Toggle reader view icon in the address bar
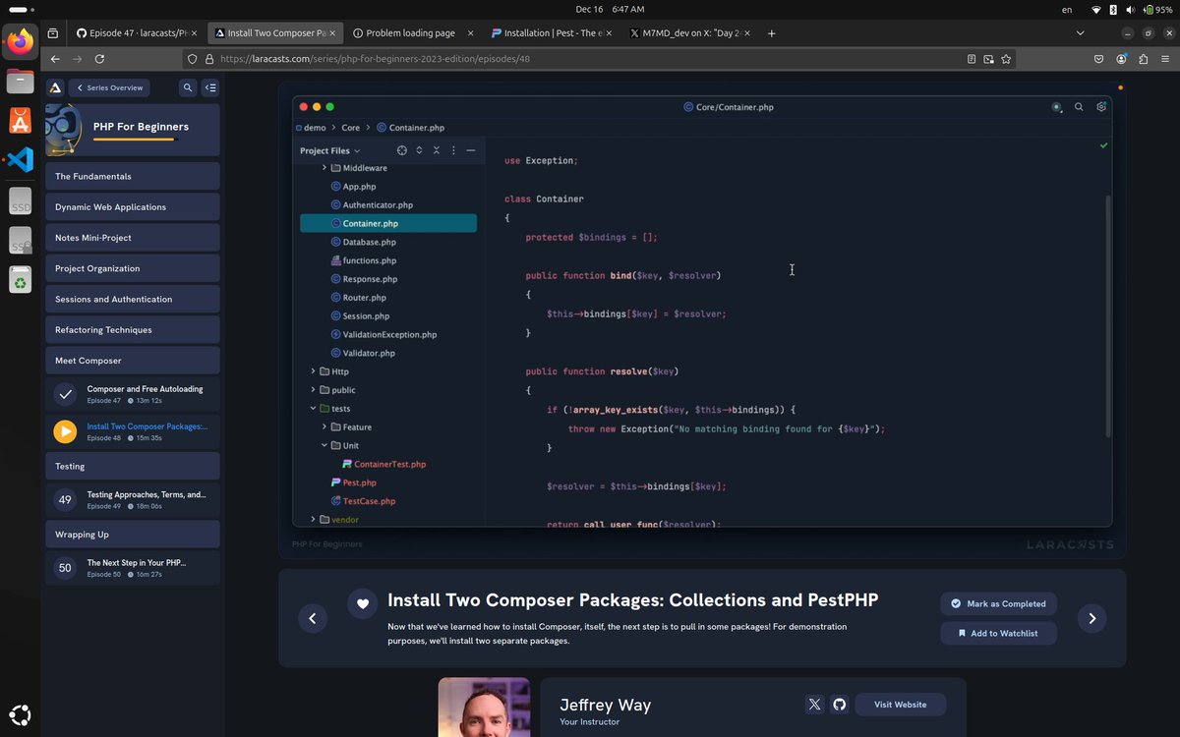 (x=972, y=59)
